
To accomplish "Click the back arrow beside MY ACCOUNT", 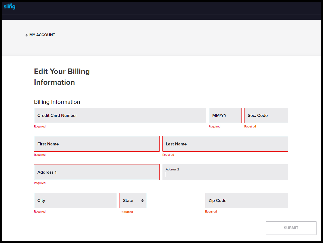I will coord(26,35).
